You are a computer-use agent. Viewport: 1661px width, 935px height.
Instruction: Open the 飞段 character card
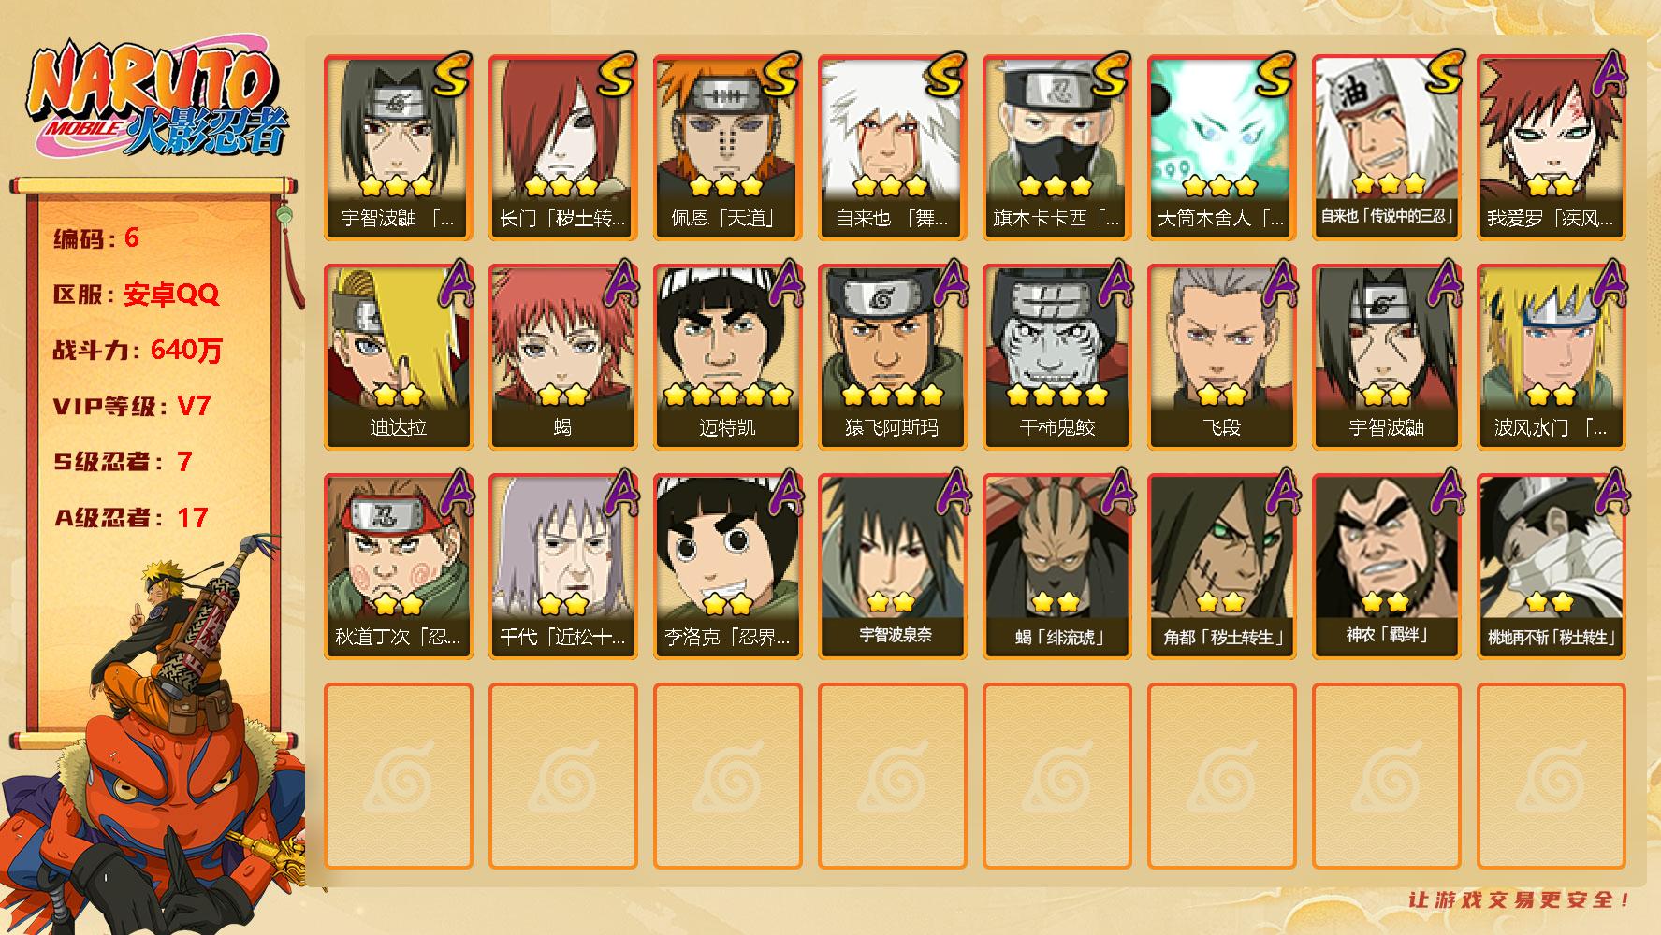(x=1221, y=356)
